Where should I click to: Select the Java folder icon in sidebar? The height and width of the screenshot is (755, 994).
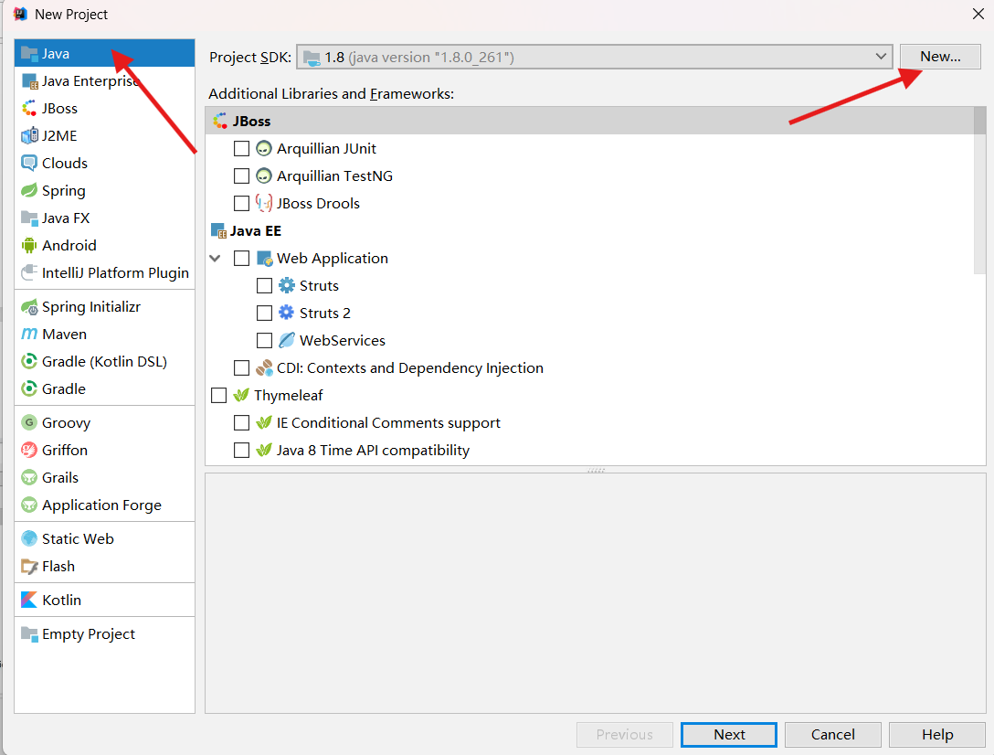(29, 53)
